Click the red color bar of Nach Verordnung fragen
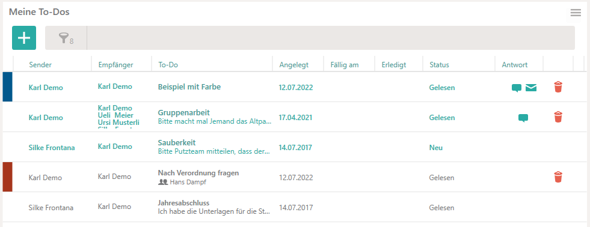This screenshot has height=227, width=590. [8, 177]
